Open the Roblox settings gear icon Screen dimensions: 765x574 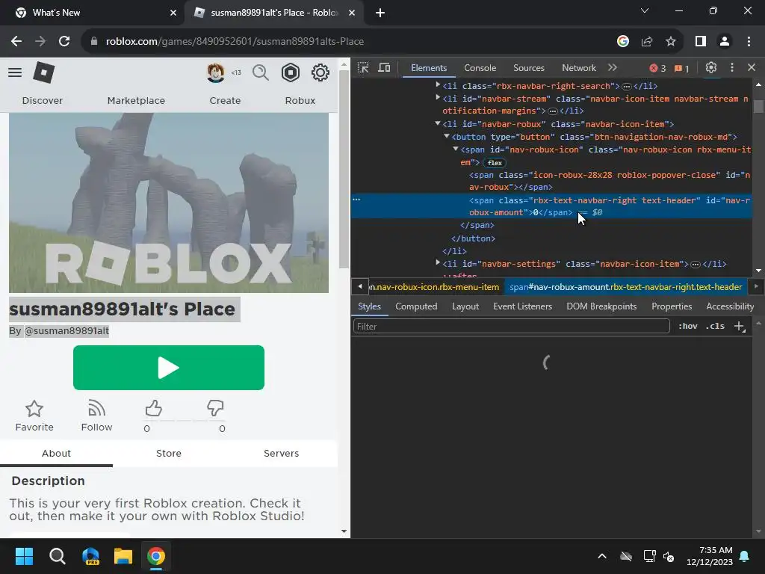pyautogui.click(x=320, y=72)
